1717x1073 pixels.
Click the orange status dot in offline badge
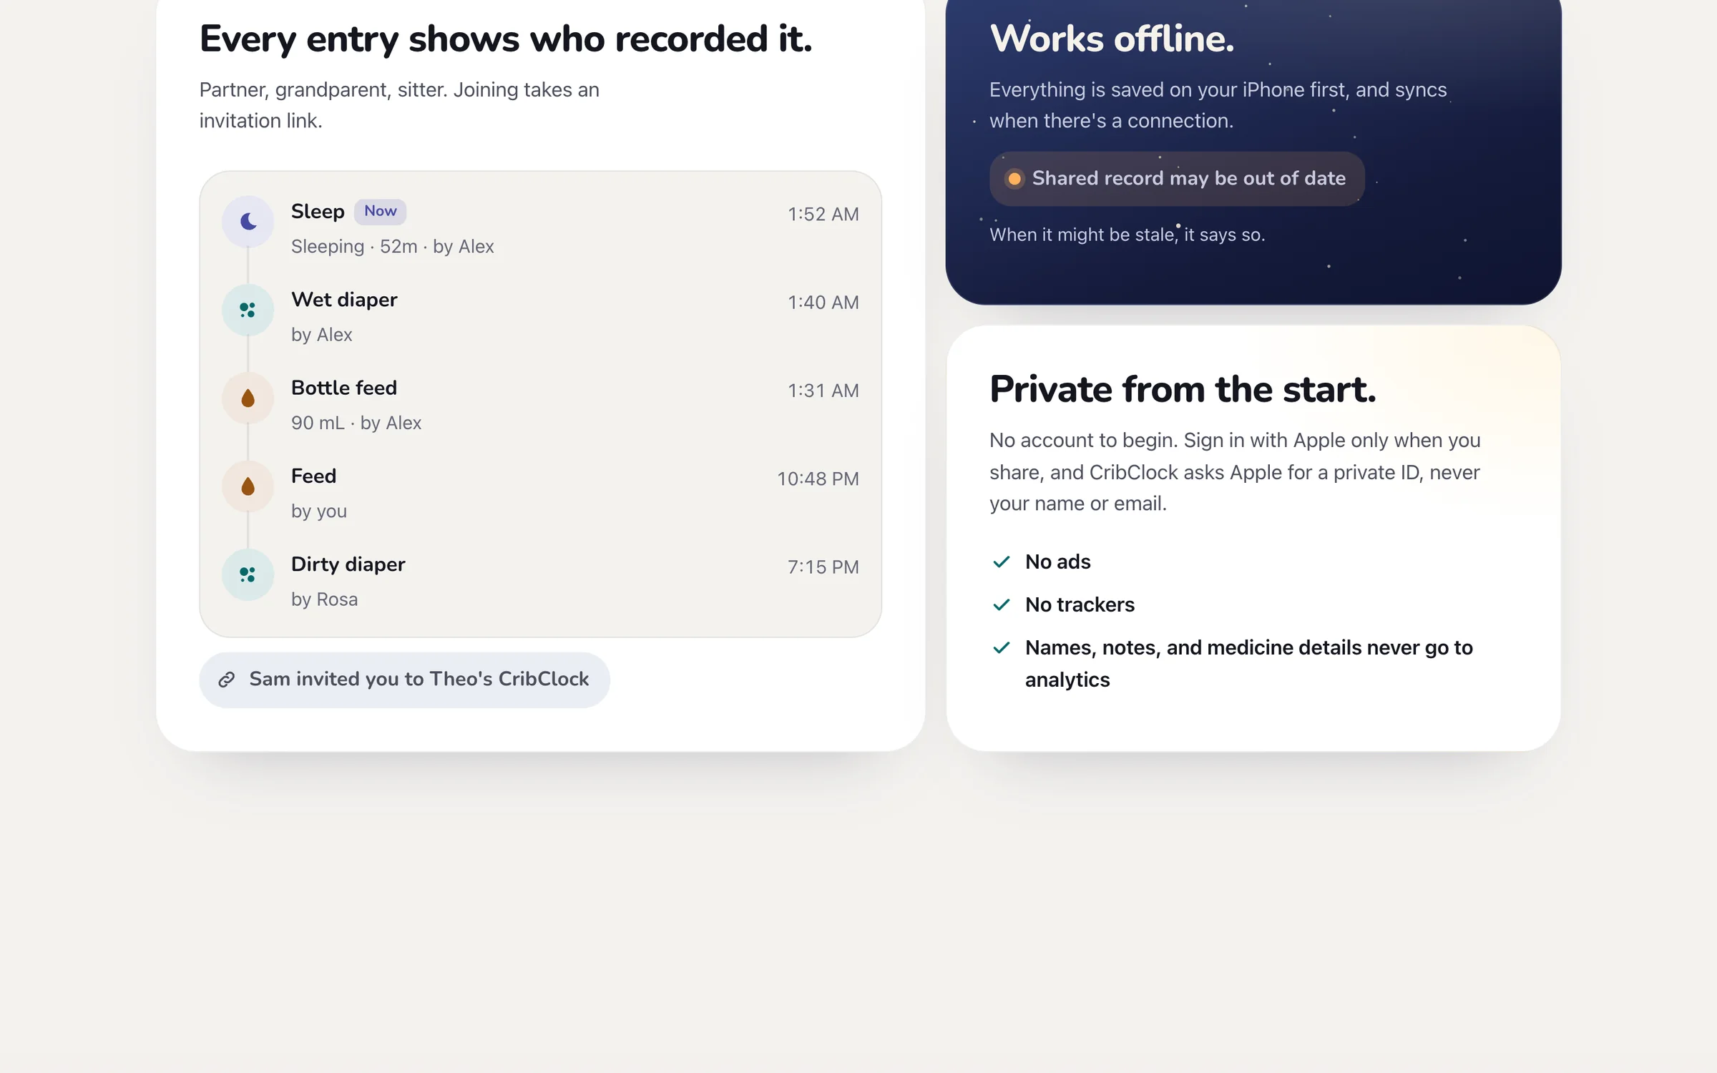pos(1014,179)
